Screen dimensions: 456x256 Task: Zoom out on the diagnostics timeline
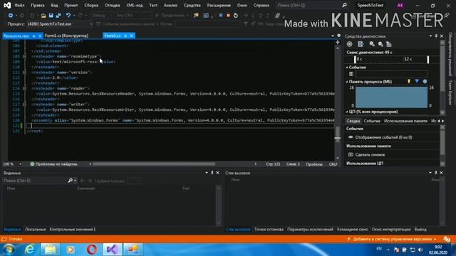pos(380,44)
